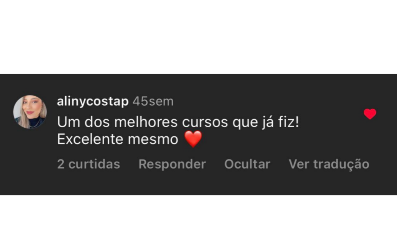The image size is (397, 230).
Task: Click the word tradução in Ver tradução
Action: pyautogui.click(x=341, y=164)
